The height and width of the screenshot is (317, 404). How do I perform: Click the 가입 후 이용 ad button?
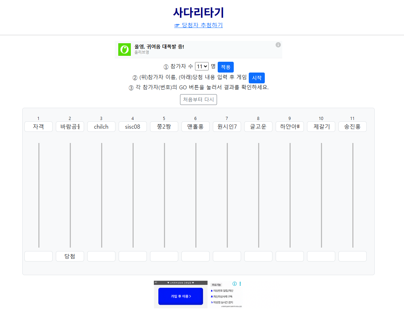(181, 296)
